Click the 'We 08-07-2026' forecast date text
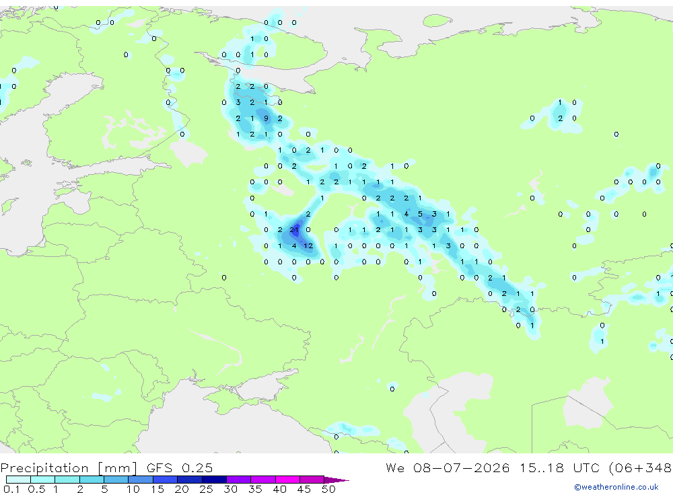The height and width of the screenshot is (493, 673). tap(448, 467)
